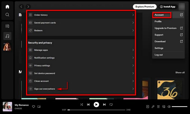
Task: Click the Saved payment cards card icon
Action: [30, 23]
